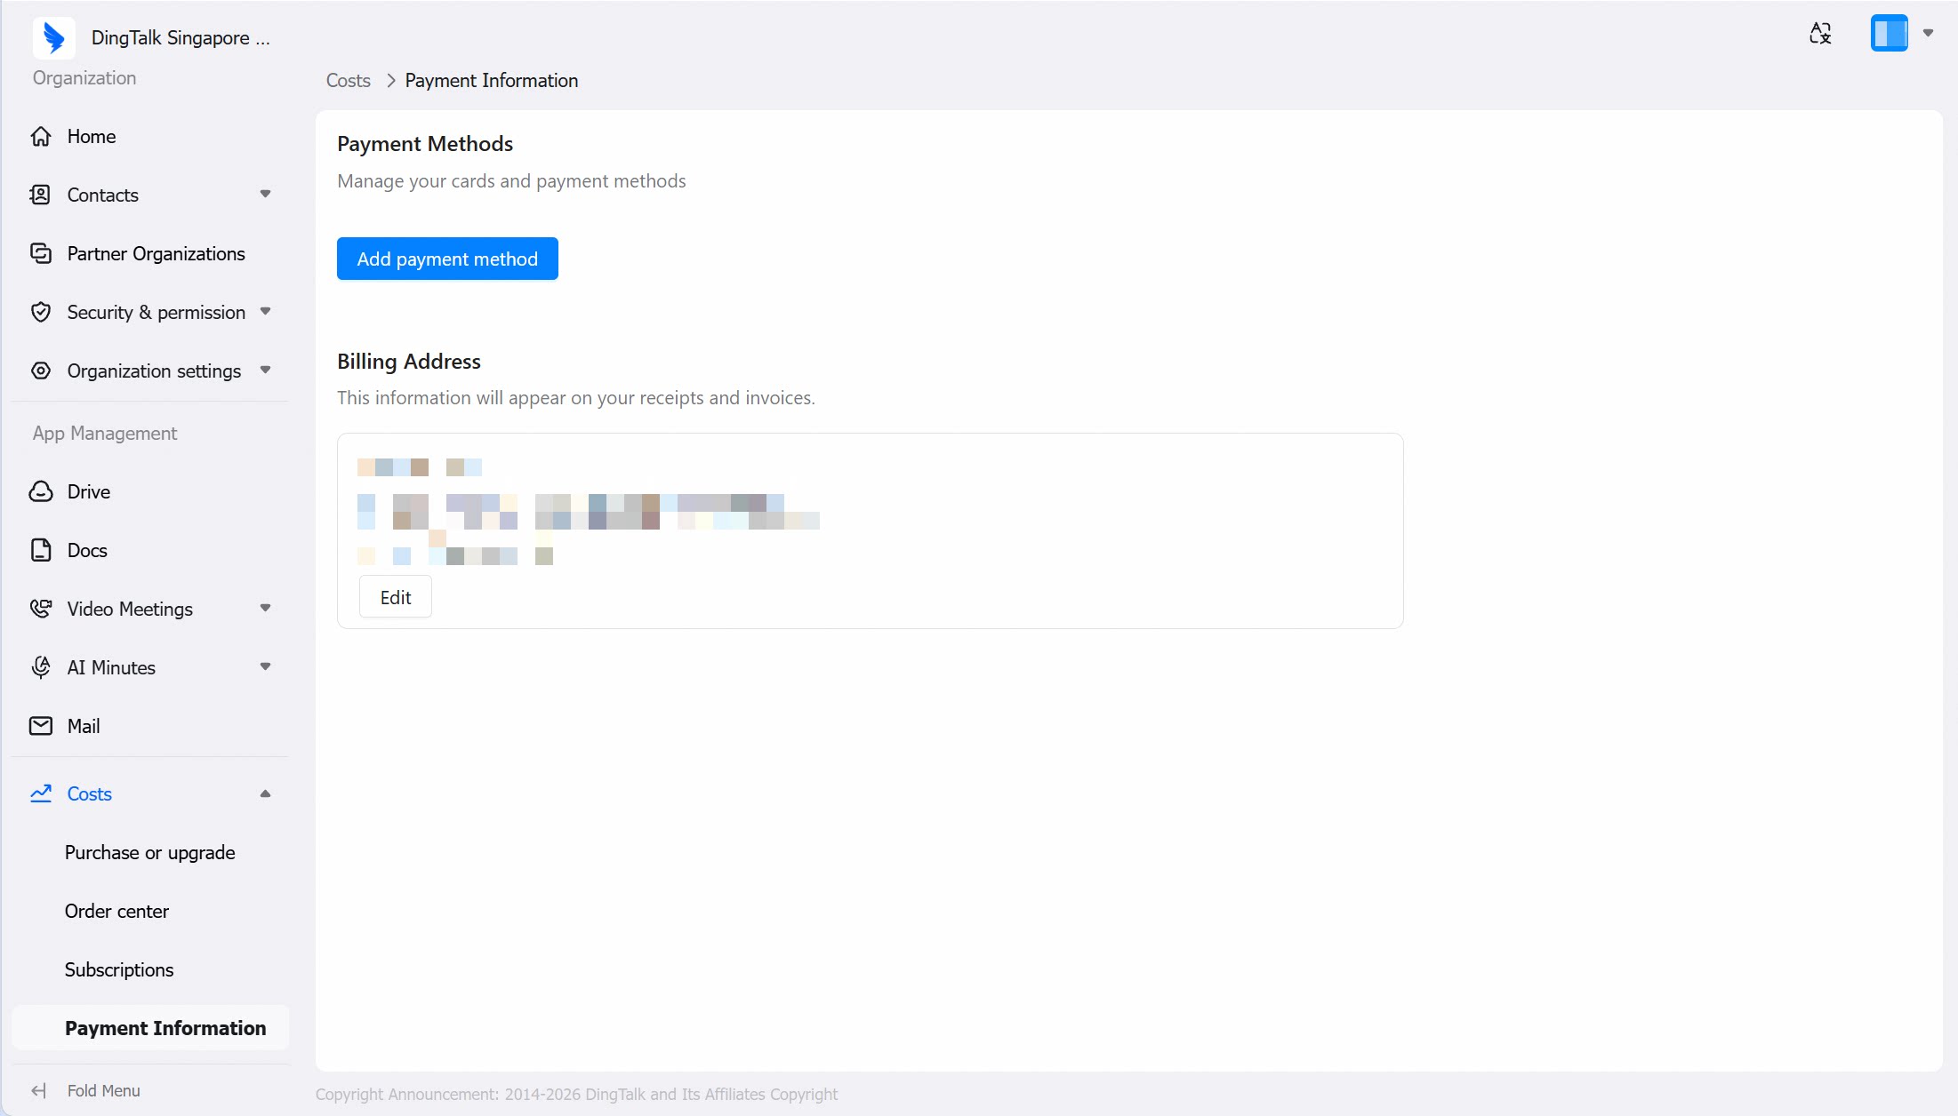Screen dimensions: 1958x1116
Task: Click the Security shield icon
Action: (41, 313)
